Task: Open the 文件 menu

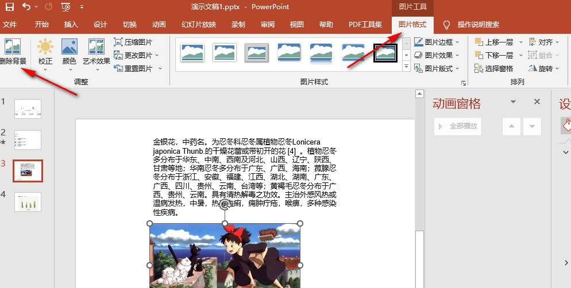Action: (x=10, y=25)
